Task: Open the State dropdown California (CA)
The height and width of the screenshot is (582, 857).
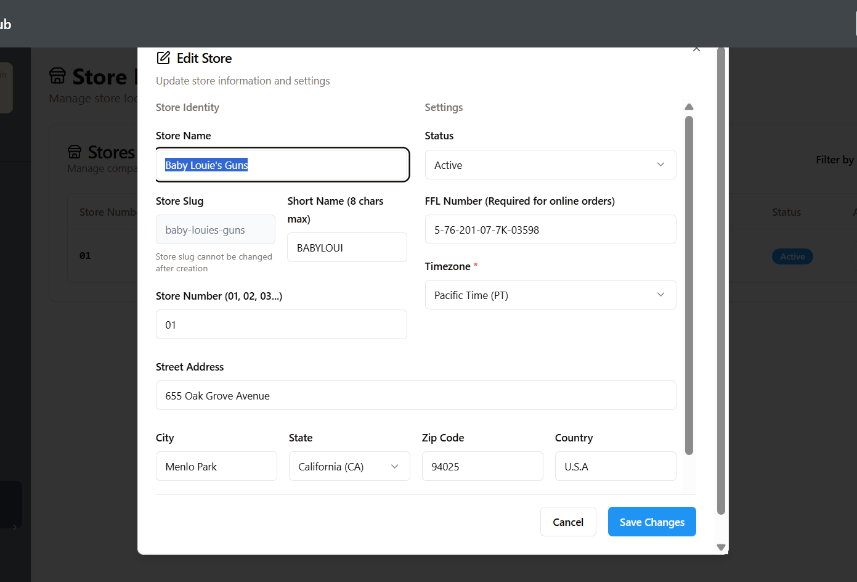Action: pos(349,466)
